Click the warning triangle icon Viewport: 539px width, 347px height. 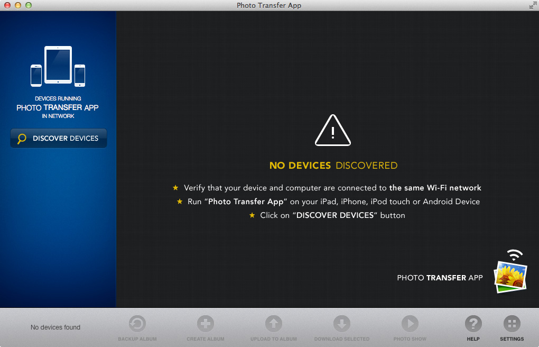coord(333,130)
